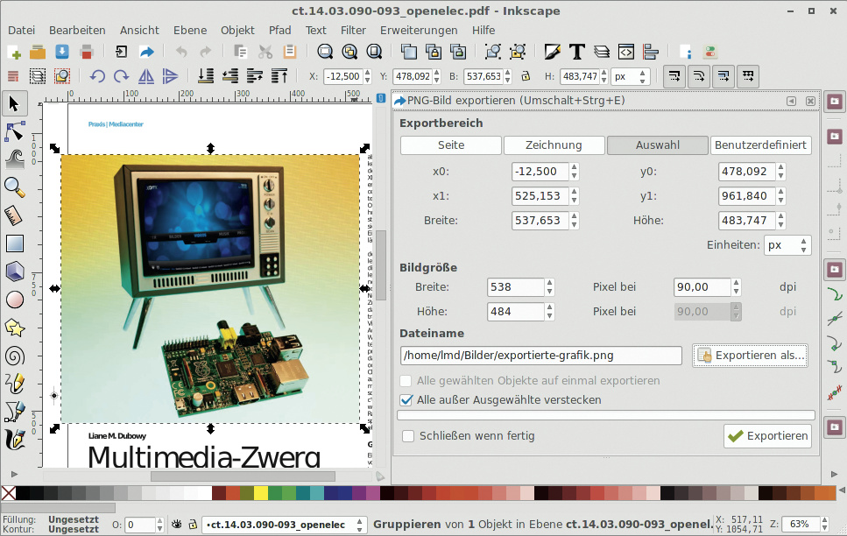Toggle layer lock icon in status bar

tap(193, 524)
